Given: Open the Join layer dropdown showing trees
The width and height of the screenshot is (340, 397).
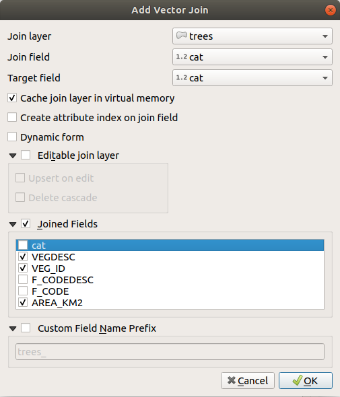Looking at the screenshot, I should tap(252, 36).
